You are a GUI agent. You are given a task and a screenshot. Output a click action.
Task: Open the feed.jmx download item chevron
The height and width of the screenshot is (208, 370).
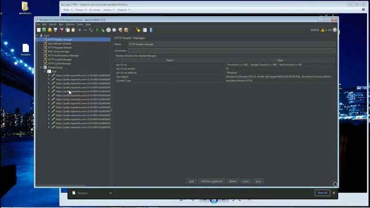110,193
